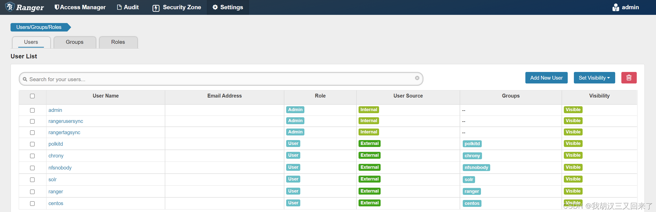The image size is (656, 212).
Task: Switch to the Groups tab
Action: (x=75, y=42)
